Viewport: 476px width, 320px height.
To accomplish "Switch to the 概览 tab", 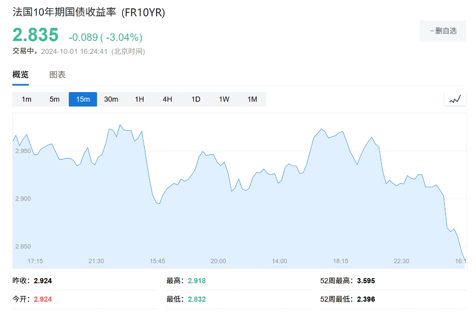I will pyautogui.click(x=20, y=74).
